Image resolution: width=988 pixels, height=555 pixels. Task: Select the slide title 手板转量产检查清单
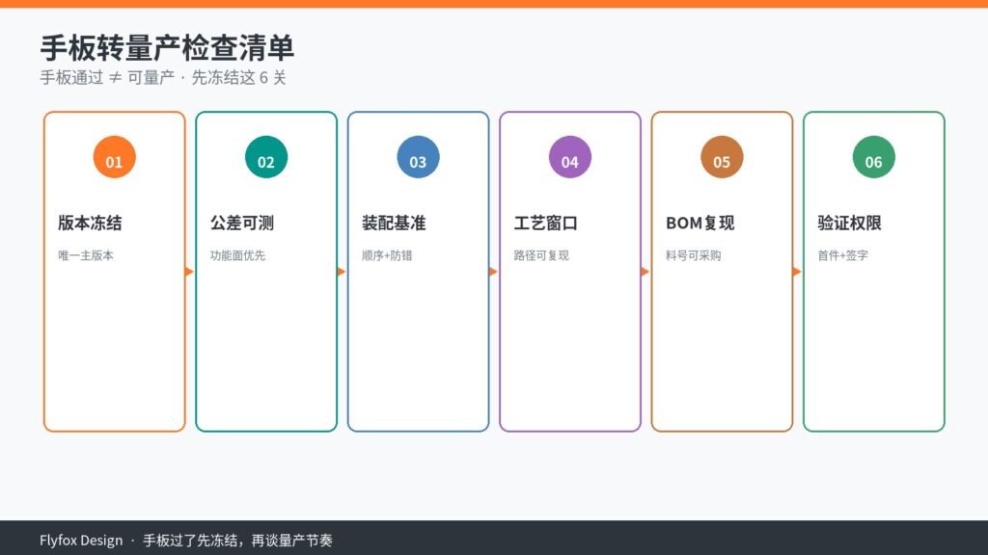click(x=167, y=48)
